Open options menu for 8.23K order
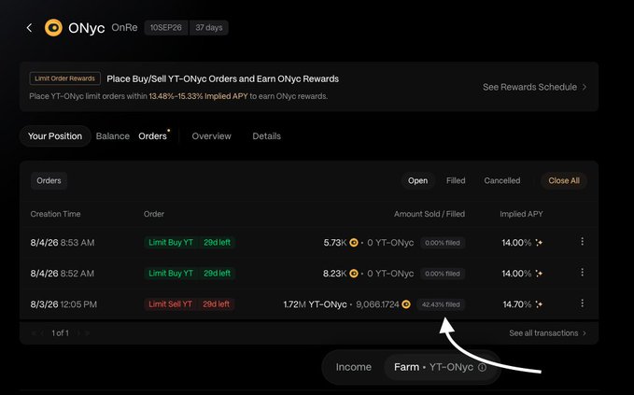 (x=583, y=273)
